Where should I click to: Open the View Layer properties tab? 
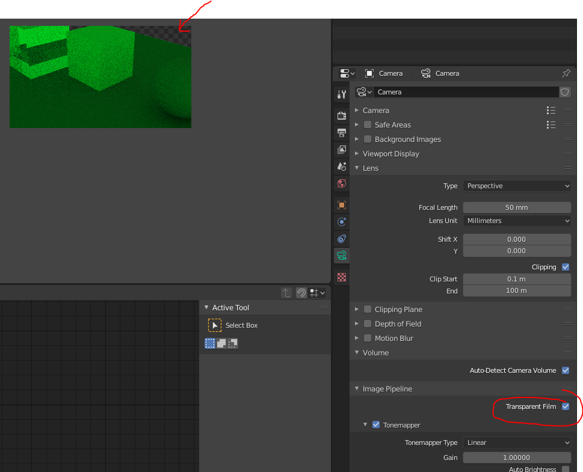pos(342,149)
